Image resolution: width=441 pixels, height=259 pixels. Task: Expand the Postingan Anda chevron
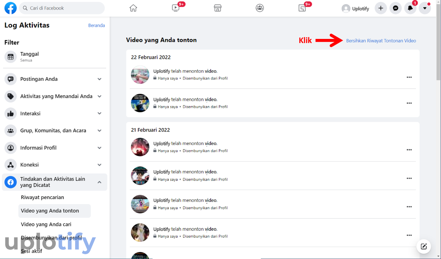(100, 79)
